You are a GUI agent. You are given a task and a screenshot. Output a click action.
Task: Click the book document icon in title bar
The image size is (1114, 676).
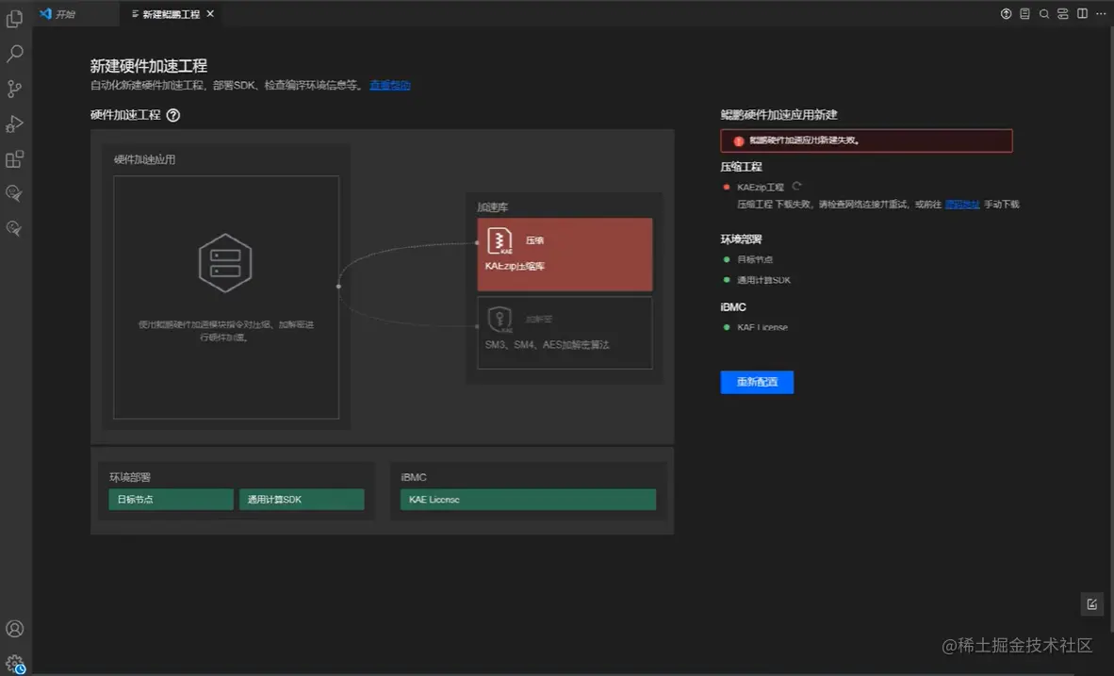coord(1024,13)
